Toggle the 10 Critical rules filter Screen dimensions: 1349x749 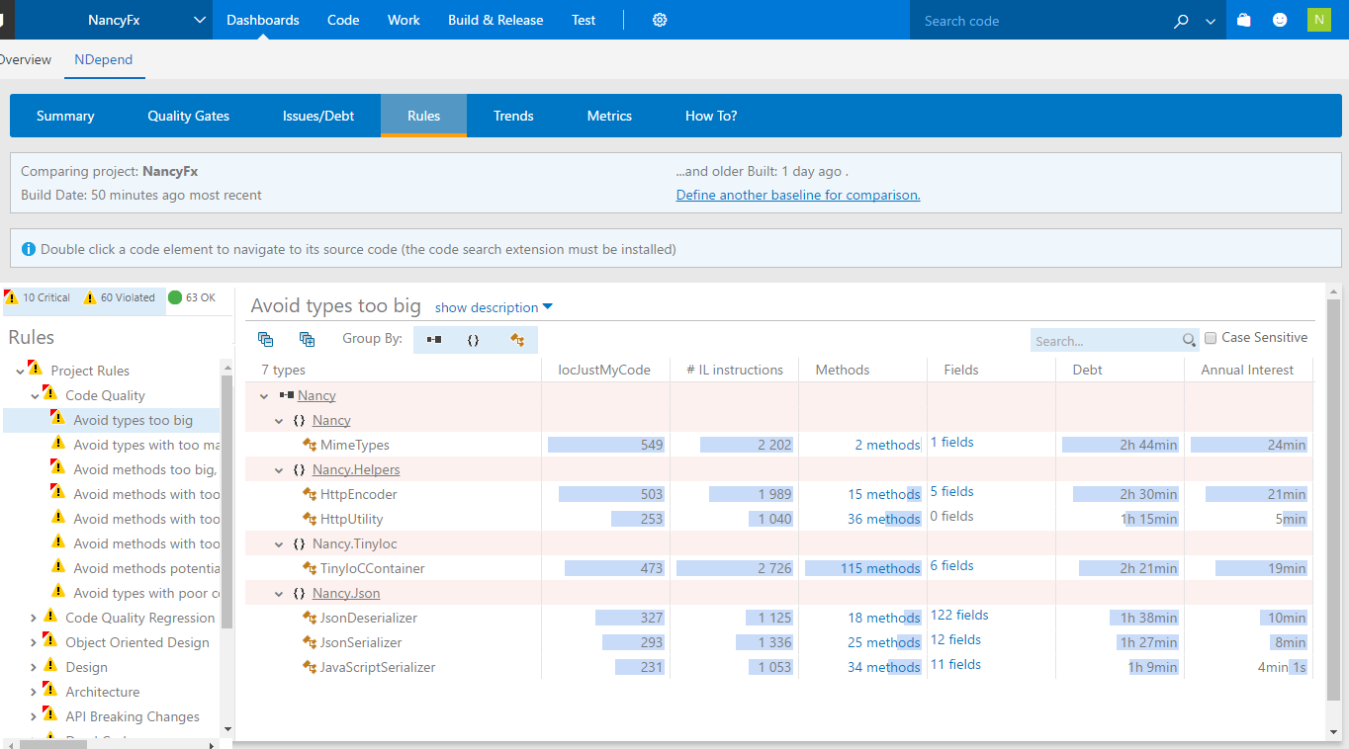pyautogui.click(x=38, y=297)
